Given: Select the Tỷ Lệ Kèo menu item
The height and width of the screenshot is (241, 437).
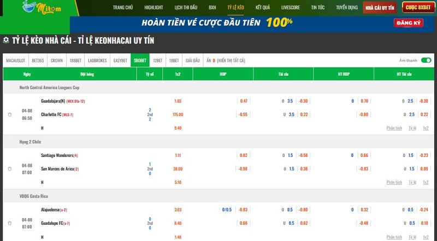Looking at the screenshot, I should [x=235, y=8].
